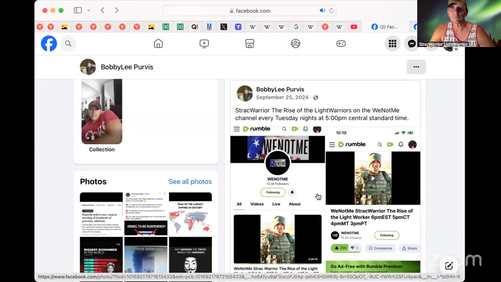The image size is (501, 282).
Task: Toggle the Safari sidebar button
Action: [77, 11]
